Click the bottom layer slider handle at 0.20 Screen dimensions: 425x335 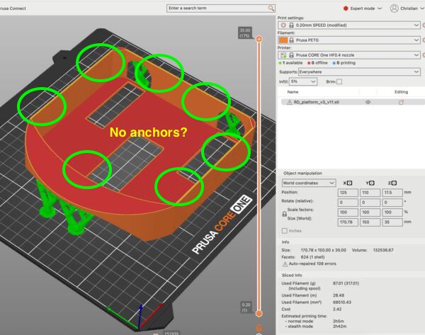(x=259, y=314)
